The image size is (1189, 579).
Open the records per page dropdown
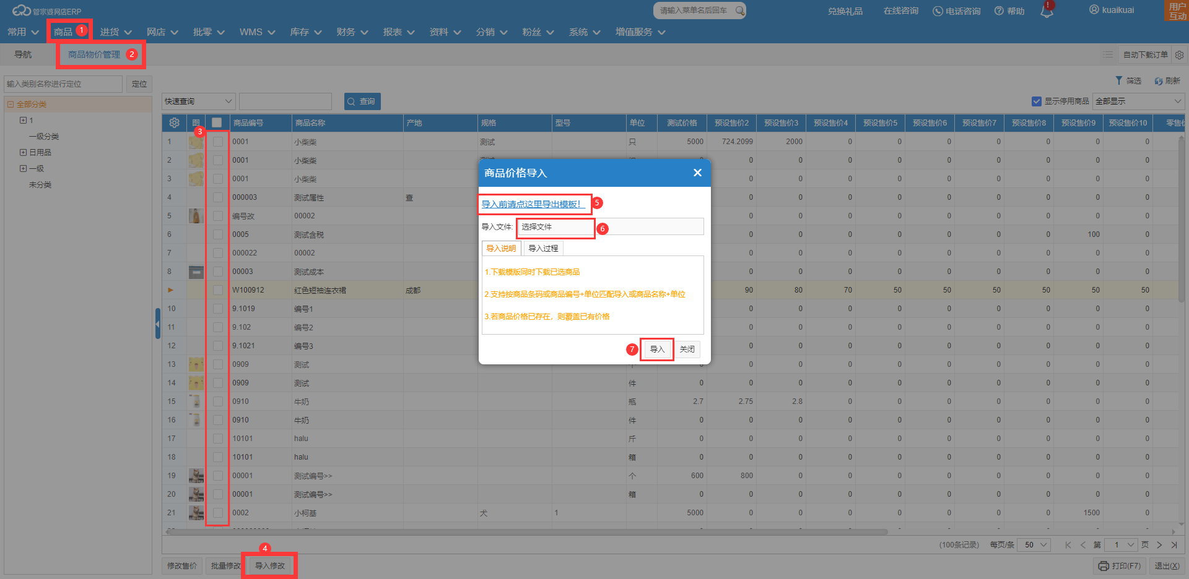coord(1035,545)
